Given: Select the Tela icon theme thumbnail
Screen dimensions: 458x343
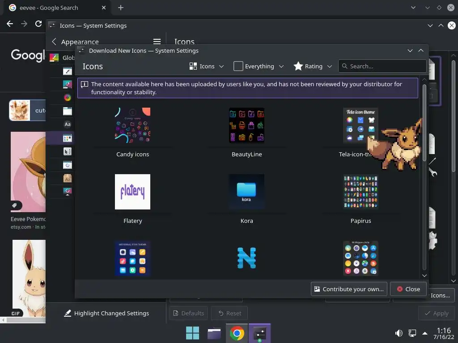Looking at the screenshot, I should [361, 125].
